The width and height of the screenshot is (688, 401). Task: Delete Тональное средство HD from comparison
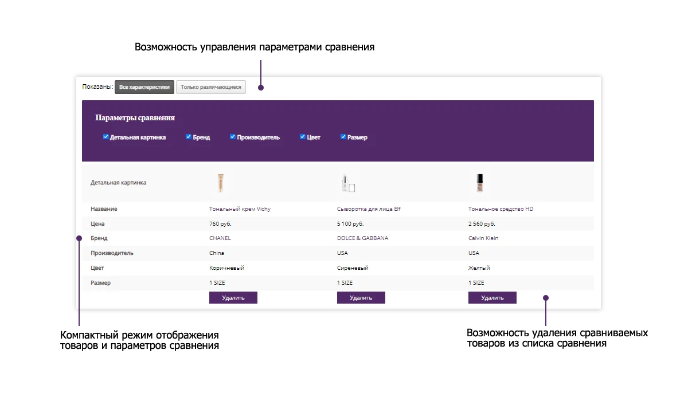point(492,297)
